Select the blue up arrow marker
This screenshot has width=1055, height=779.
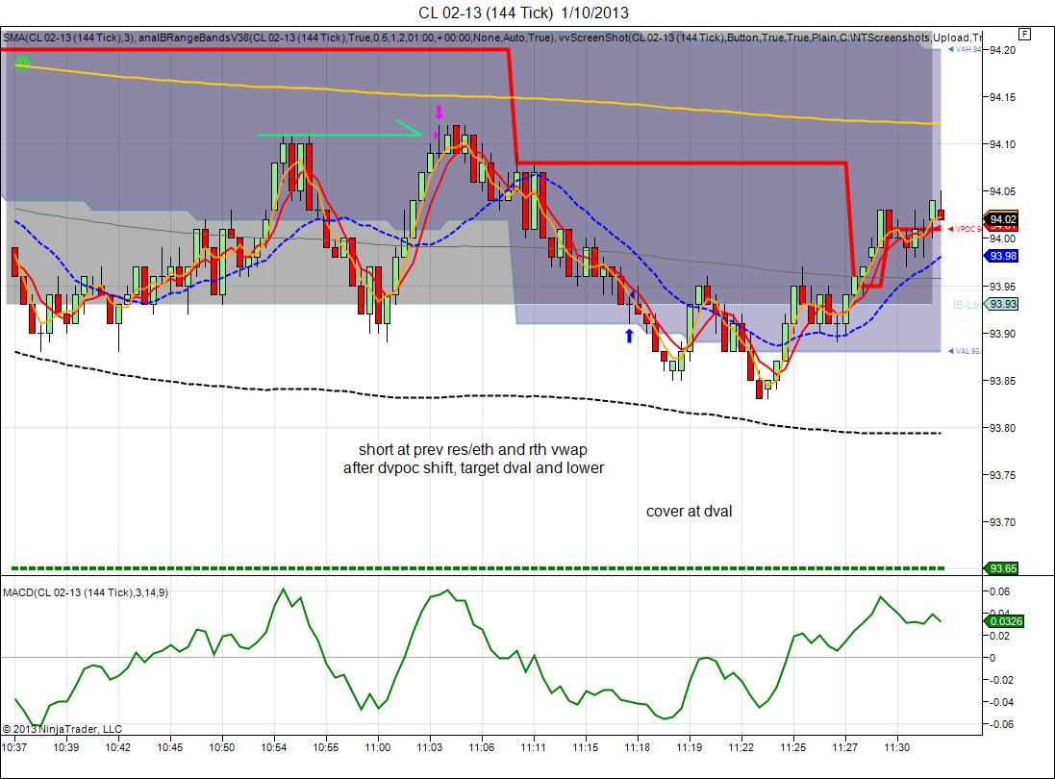pyautogui.click(x=629, y=335)
